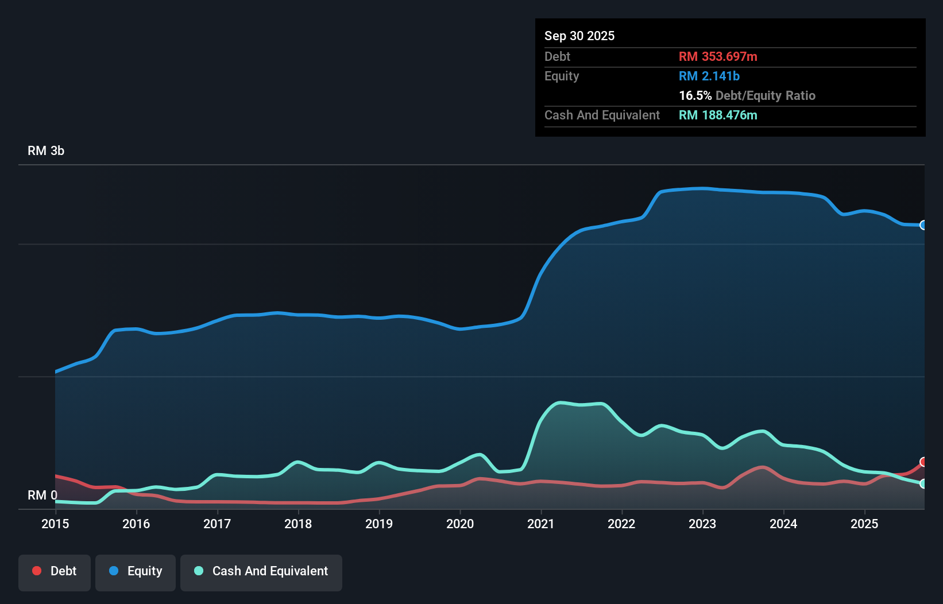Toggle the Cash And Equivalent series visibility
943x604 pixels.
tap(261, 571)
